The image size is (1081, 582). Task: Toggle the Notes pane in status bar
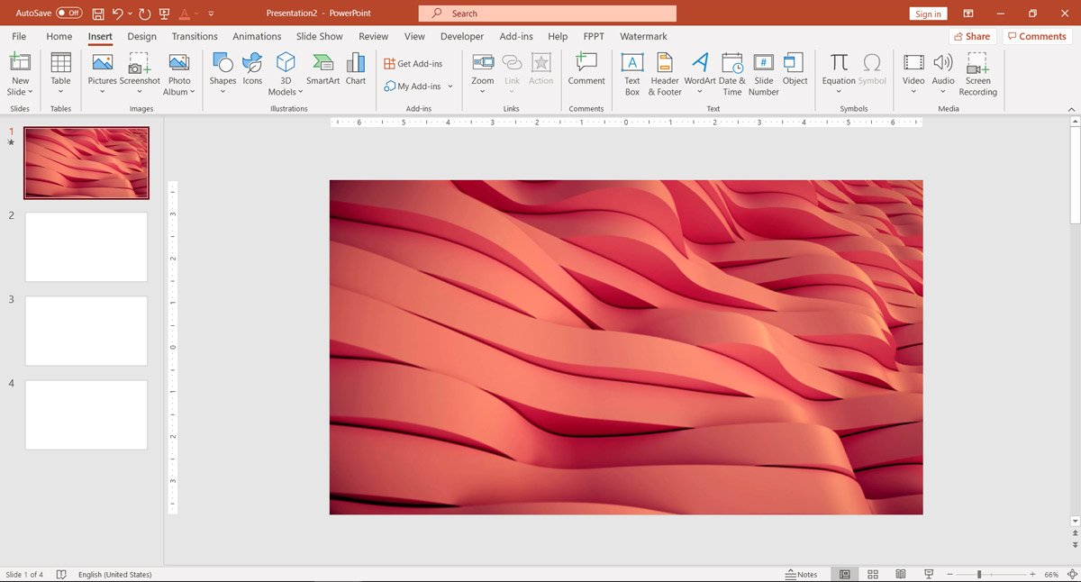coord(801,574)
